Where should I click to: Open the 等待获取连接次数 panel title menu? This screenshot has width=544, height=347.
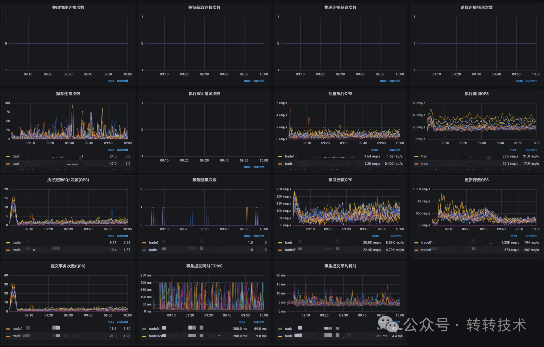[205, 7]
